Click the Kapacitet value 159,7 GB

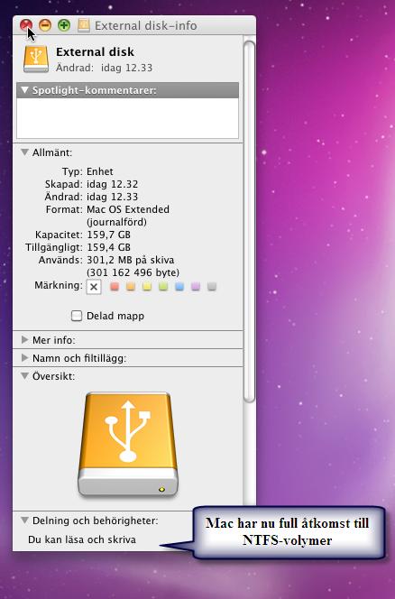tap(109, 235)
